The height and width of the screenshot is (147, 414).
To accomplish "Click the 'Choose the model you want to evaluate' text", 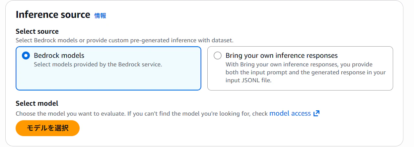I will [x=70, y=114].
